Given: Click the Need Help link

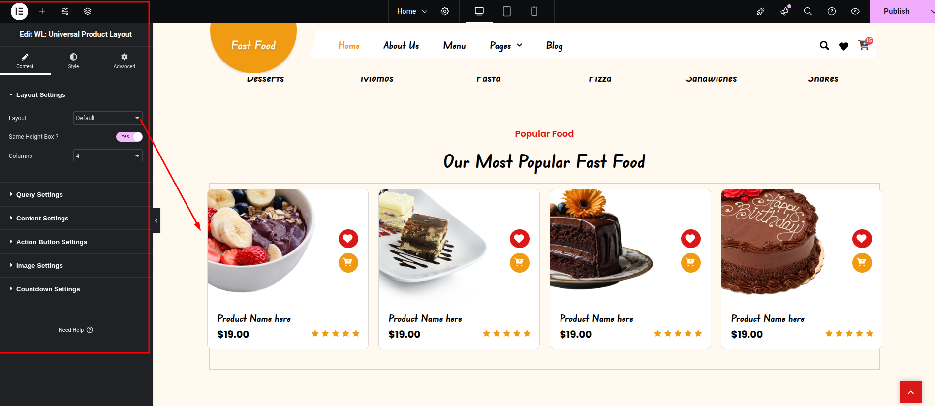Looking at the screenshot, I should 76,330.
